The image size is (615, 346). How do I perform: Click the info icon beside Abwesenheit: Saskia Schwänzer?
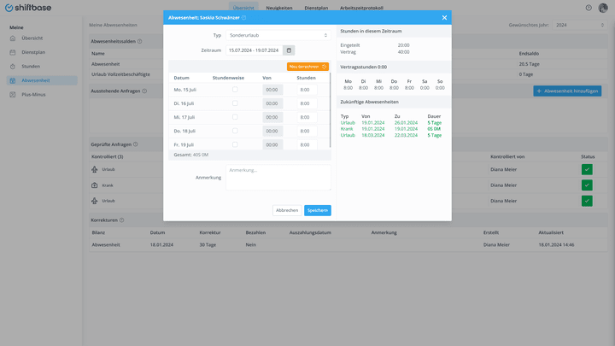pyautogui.click(x=244, y=18)
